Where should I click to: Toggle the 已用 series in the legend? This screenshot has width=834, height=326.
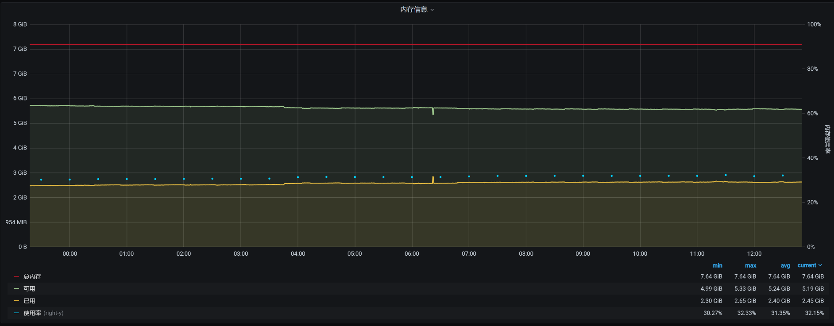[x=29, y=301]
